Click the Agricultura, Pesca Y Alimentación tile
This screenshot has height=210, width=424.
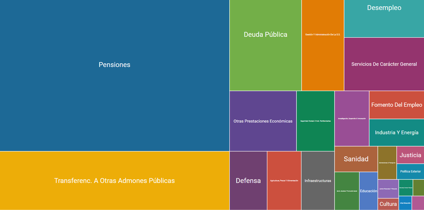pyautogui.click(x=284, y=181)
